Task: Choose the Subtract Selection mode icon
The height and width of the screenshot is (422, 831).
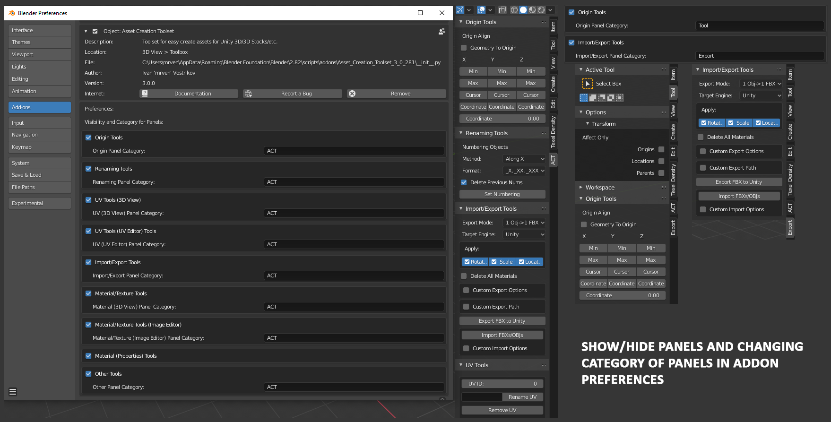Action: [602, 98]
